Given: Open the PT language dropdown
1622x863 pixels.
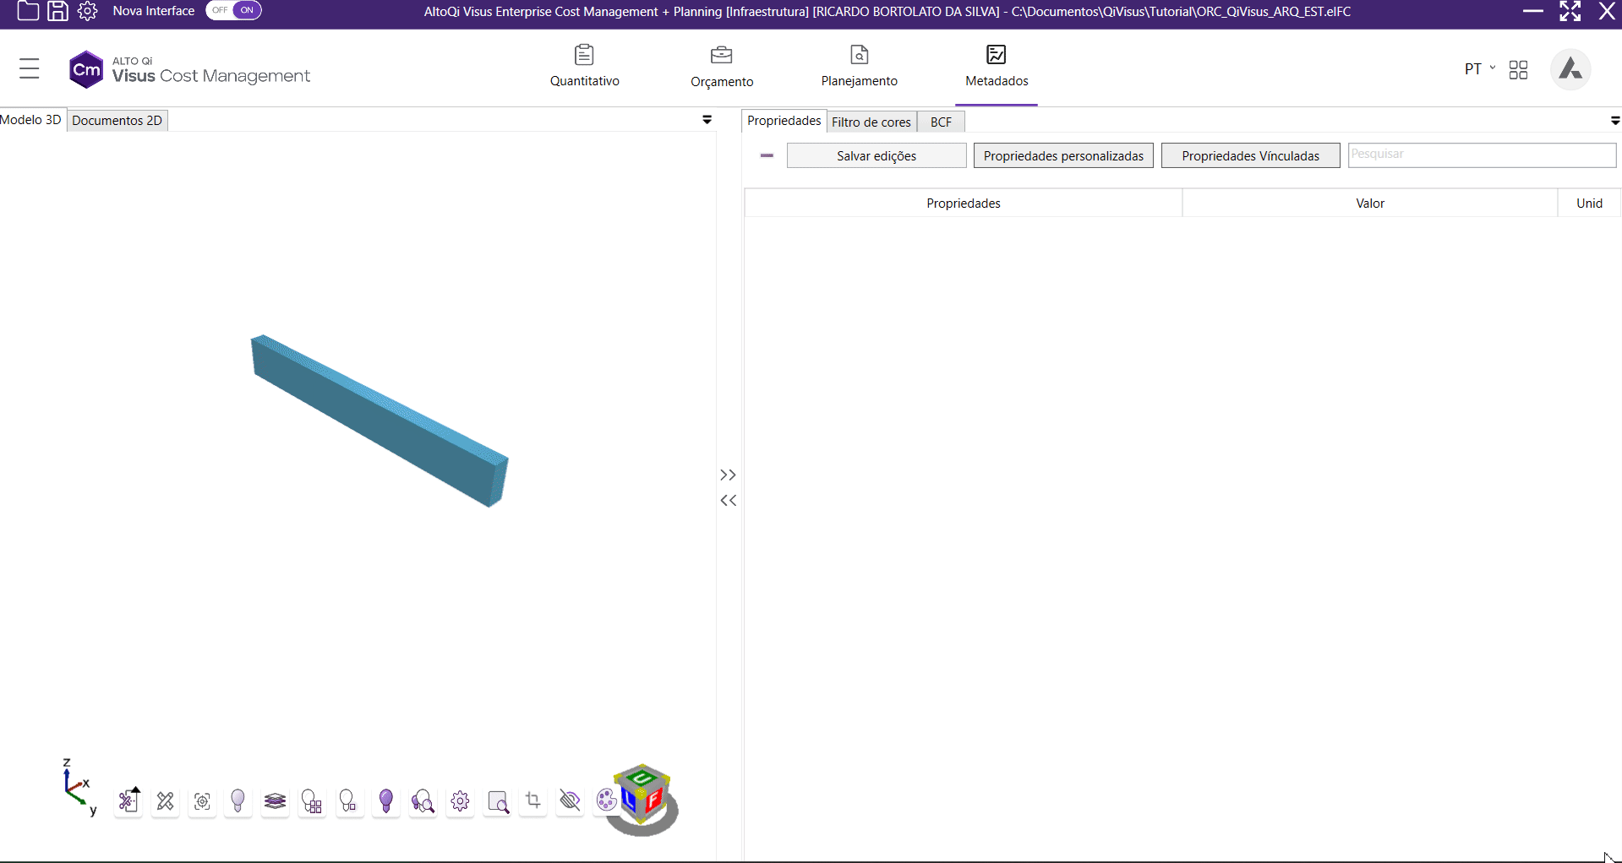Looking at the screenshot, I should pos(1479,68).
